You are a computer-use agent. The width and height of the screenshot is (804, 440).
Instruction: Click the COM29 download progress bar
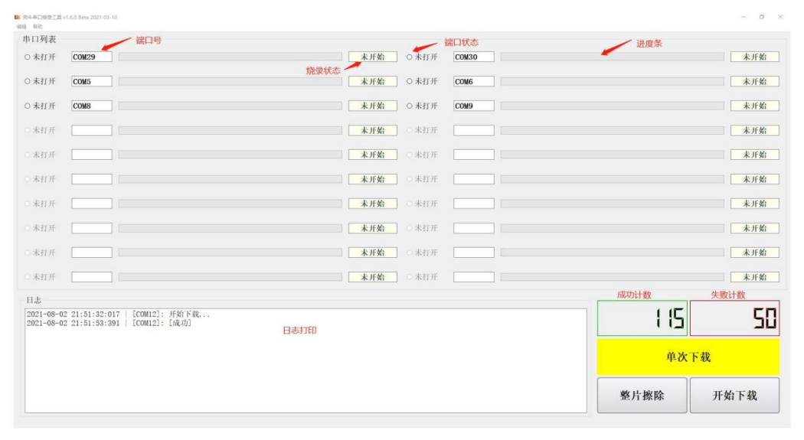click(x=230, y=57)
